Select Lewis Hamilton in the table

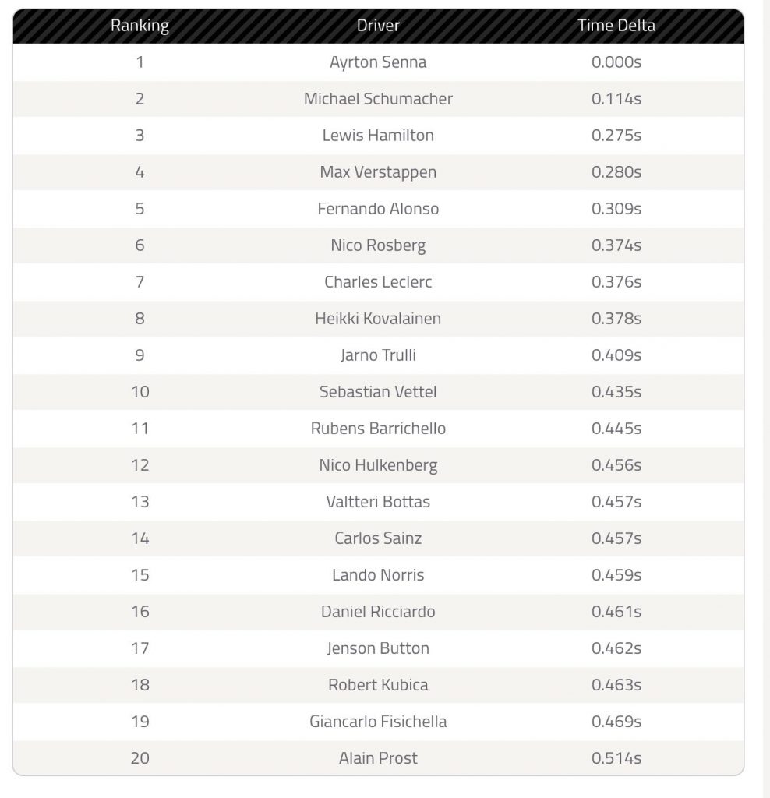tap(378, 136)
